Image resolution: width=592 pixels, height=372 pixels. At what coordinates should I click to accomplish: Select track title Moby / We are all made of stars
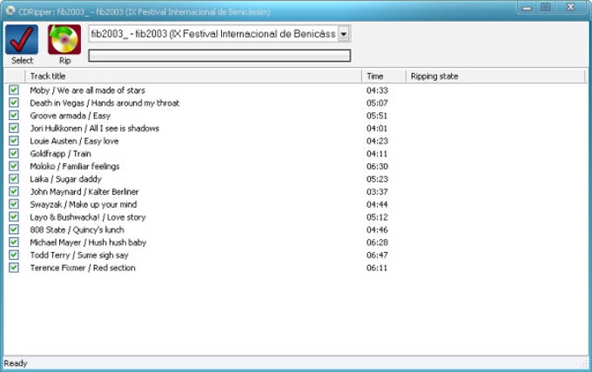point(88,90)
